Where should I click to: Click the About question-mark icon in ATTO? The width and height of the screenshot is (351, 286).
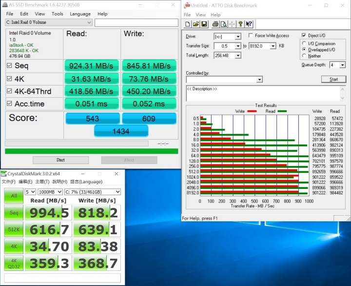240,24
